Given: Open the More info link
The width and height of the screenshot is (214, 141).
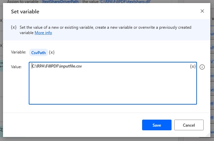Looking at the screenshot, I should [43, 33].
